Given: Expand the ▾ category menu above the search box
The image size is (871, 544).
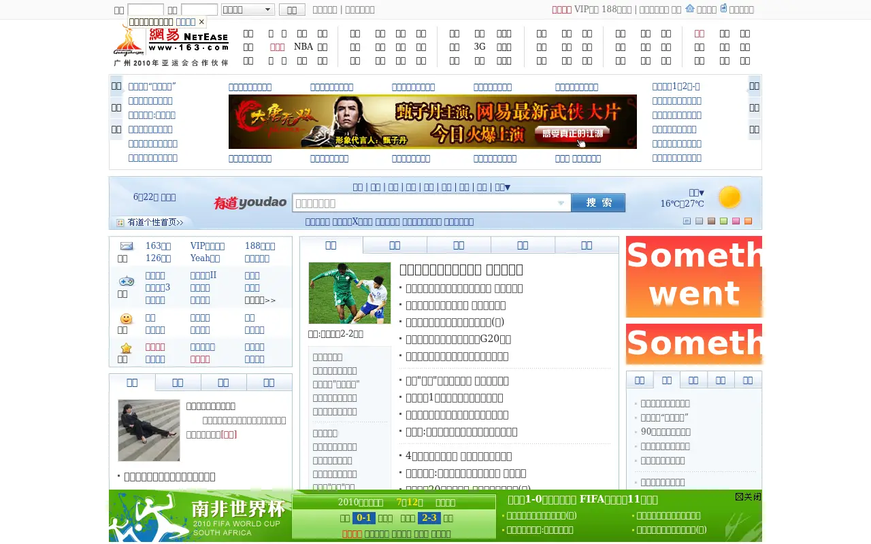Looking at the screenshot, I should [x=502, y=187].
